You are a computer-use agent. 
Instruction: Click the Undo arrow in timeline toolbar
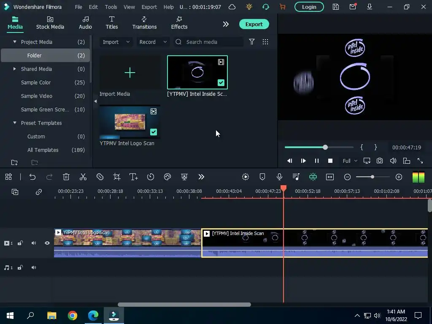tap(32, 177)
